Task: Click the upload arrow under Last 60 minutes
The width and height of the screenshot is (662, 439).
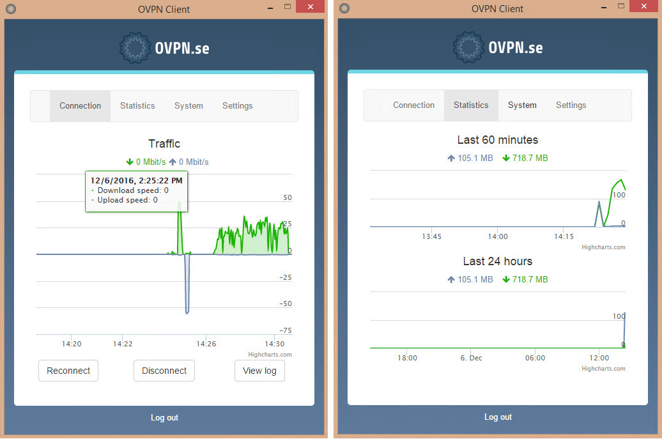Action: tap(451, 158)
